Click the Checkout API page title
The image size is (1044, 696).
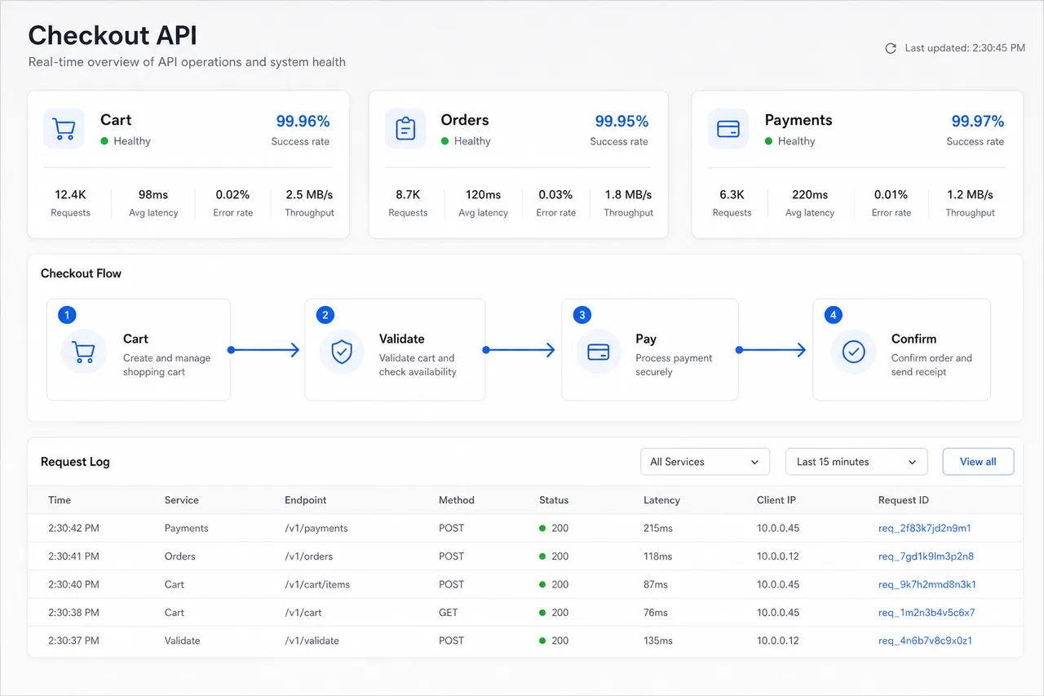click(113, 35)
